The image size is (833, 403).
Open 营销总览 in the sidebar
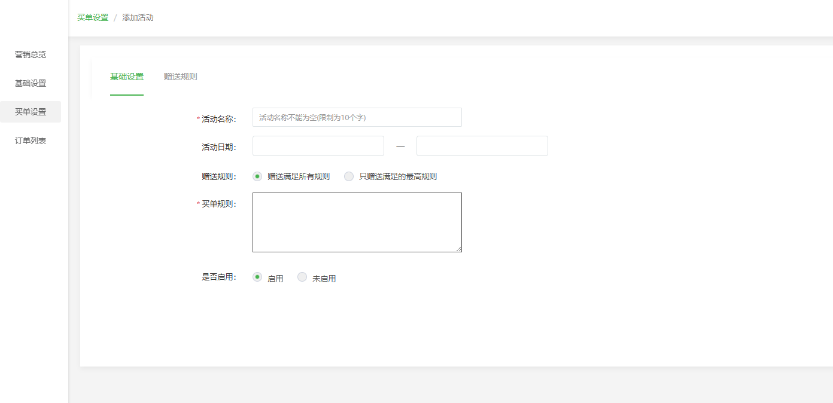[x=31, y=54]
